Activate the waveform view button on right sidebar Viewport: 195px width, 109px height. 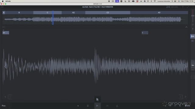[x=193, y=36]
